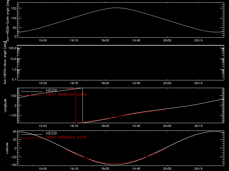Click 20:15 label under Latitude plot
The image size is (229, 171).
(x=198, y=169)
